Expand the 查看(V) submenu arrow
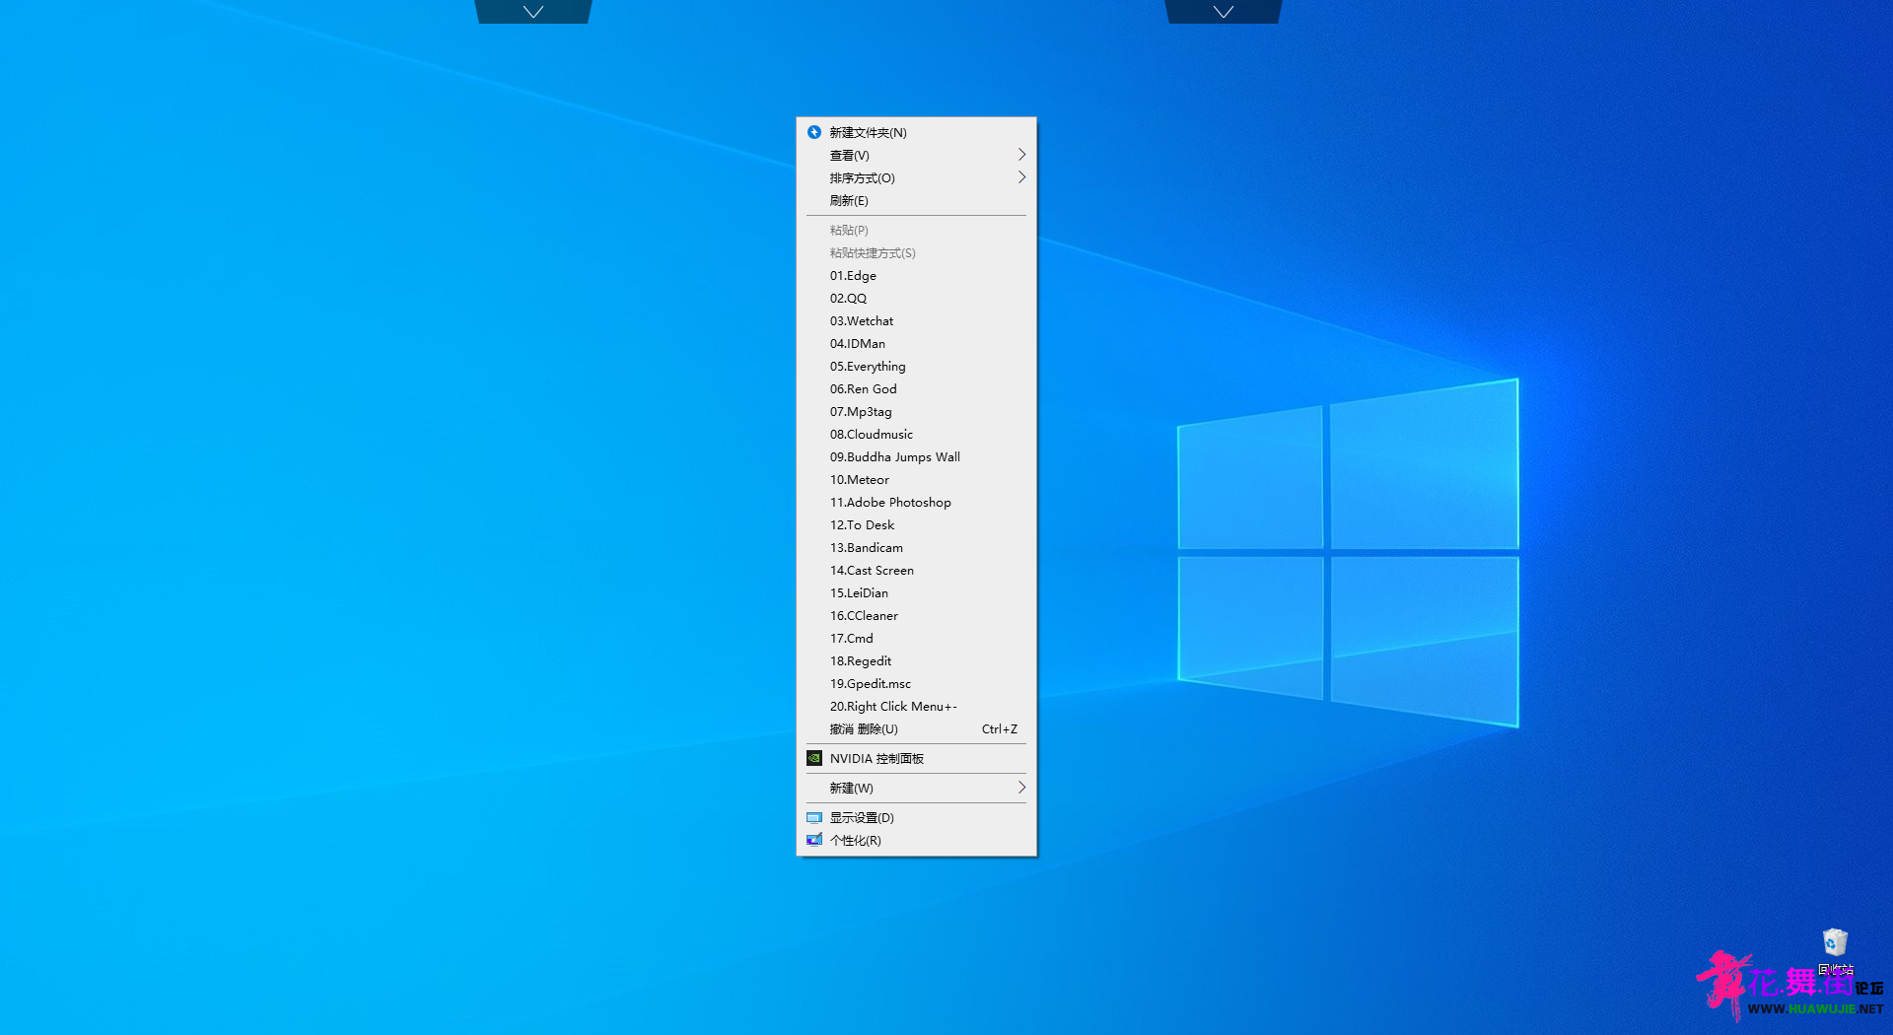The width and height of the screenshot is (1893, 1035). click(1021, 155)
